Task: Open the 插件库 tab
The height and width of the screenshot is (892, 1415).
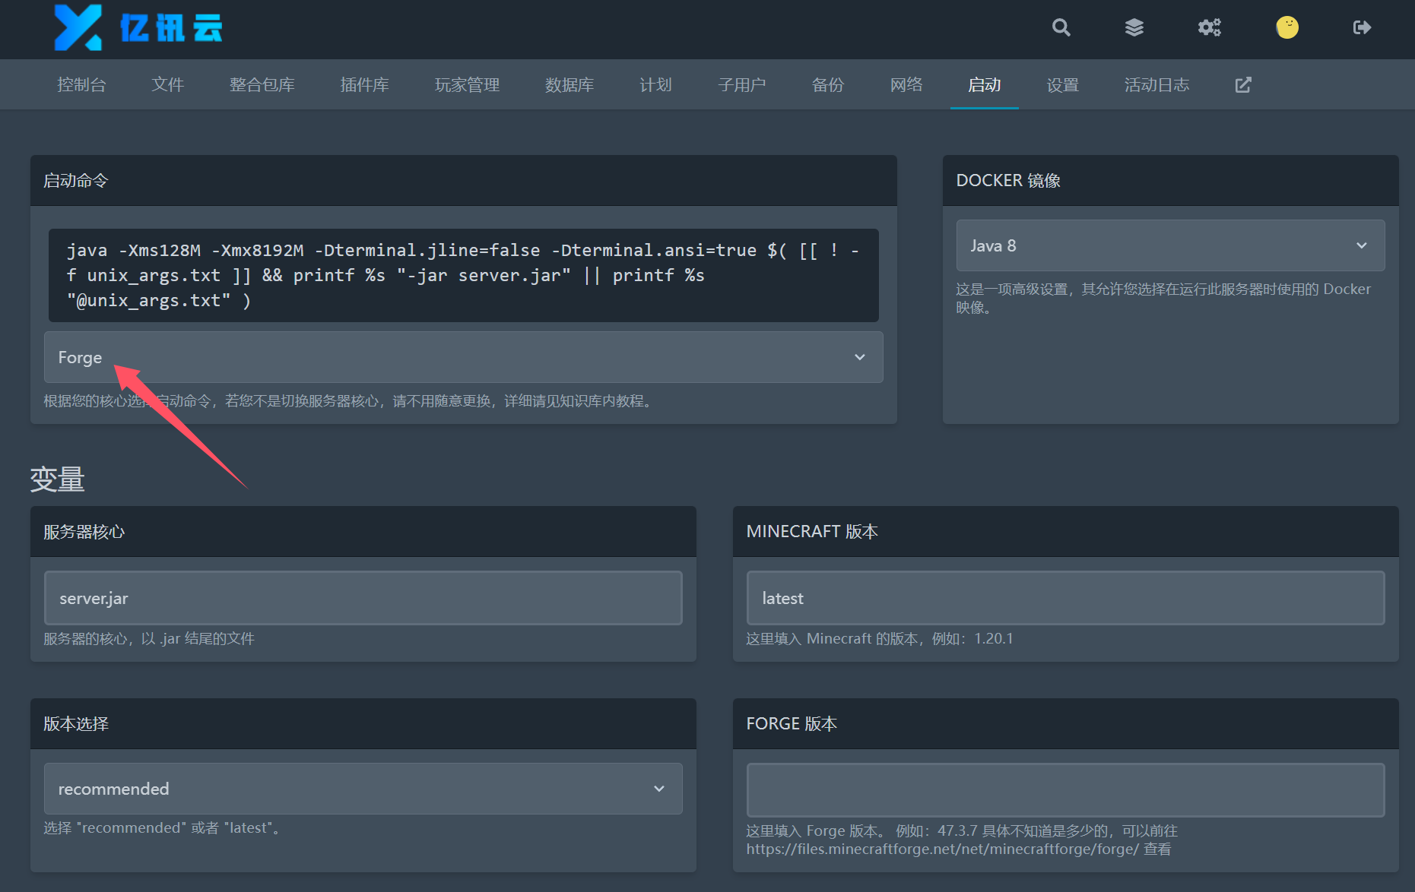Action: (365, 85)
